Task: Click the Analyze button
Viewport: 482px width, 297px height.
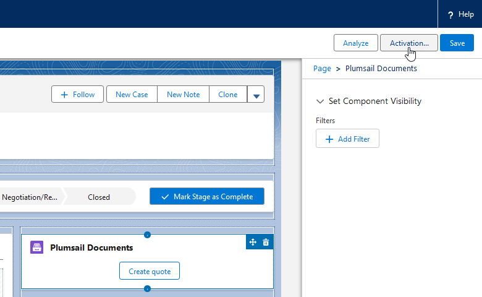Action: [356, 43]
